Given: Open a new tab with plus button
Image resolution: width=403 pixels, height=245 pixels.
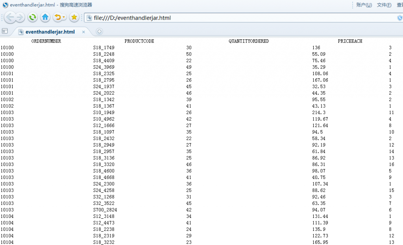Looking at the screenshot, I should tap(99, 31).
